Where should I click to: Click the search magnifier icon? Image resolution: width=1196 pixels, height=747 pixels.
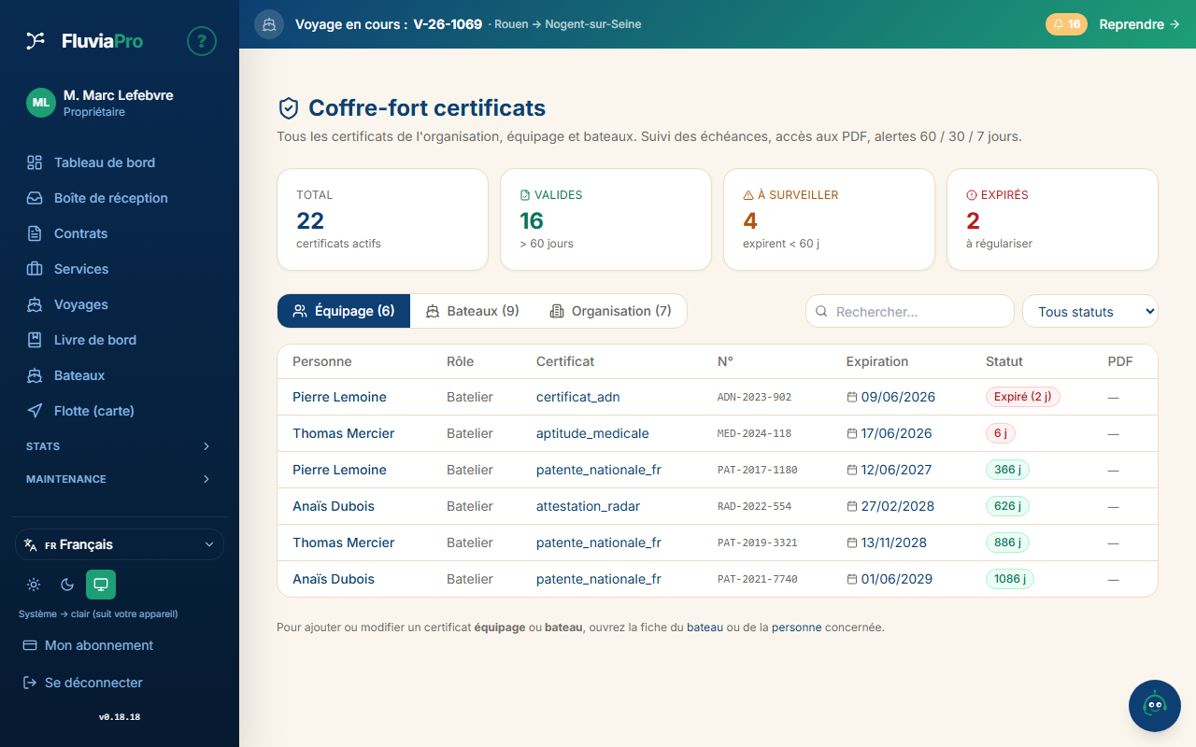point(821,311)
